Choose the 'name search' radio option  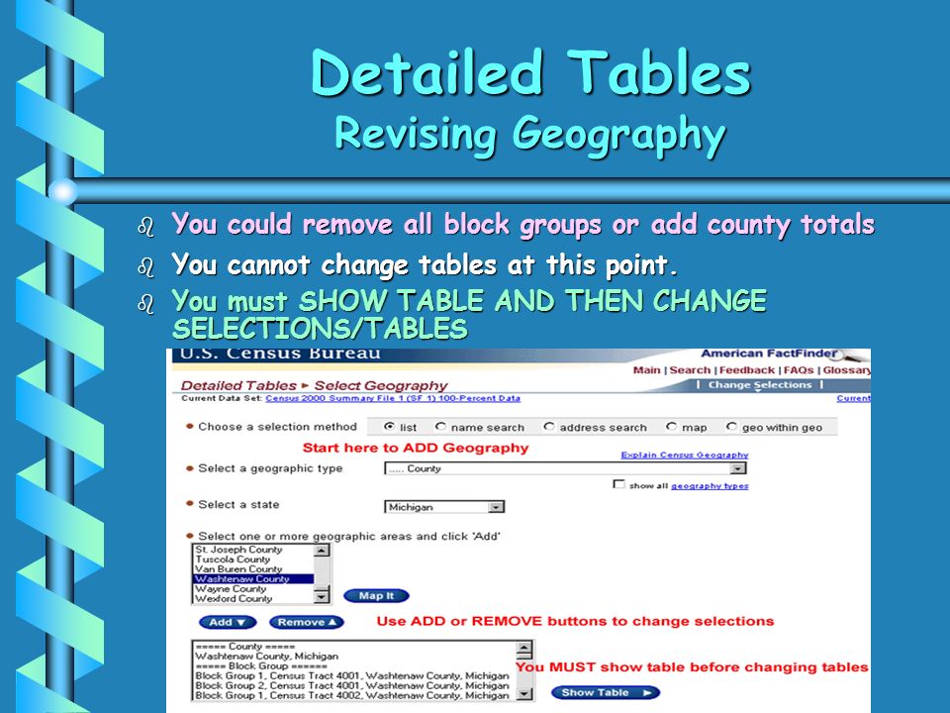[x=440, y=426]
